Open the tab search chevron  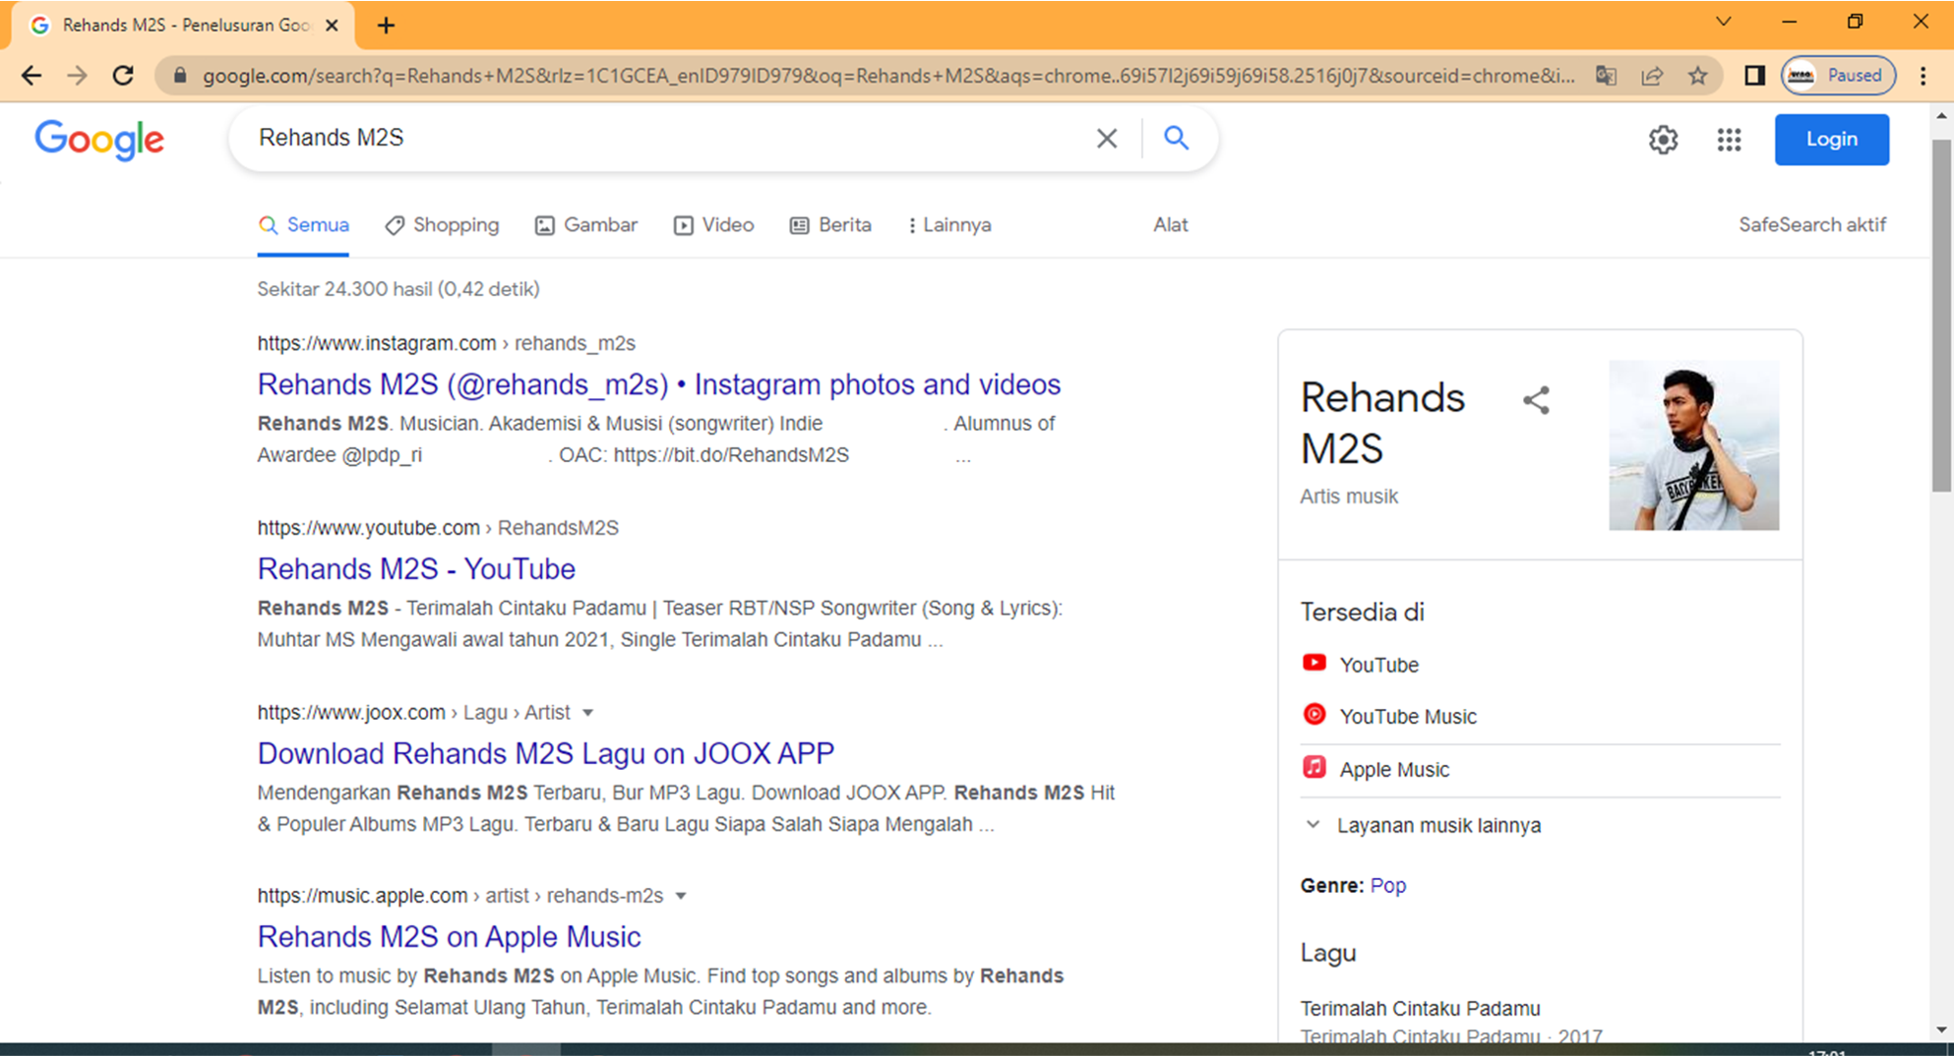pos(1723,22)
